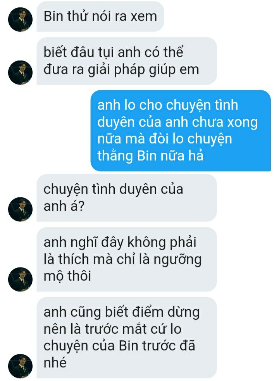Image resolution: width=279 pixels, height=381 pixels.
Task: Open sender avatar beside 'anh á?' message
Action: [20, 209]
